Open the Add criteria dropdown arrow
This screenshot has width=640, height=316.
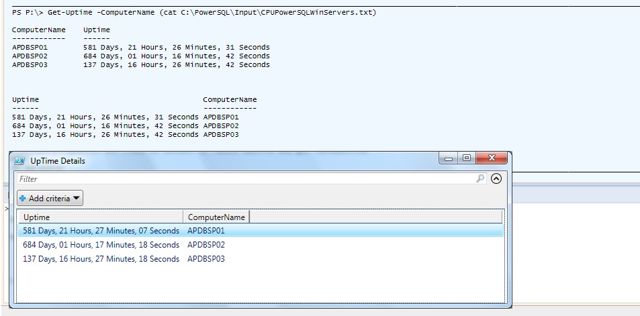pos(77,199)
